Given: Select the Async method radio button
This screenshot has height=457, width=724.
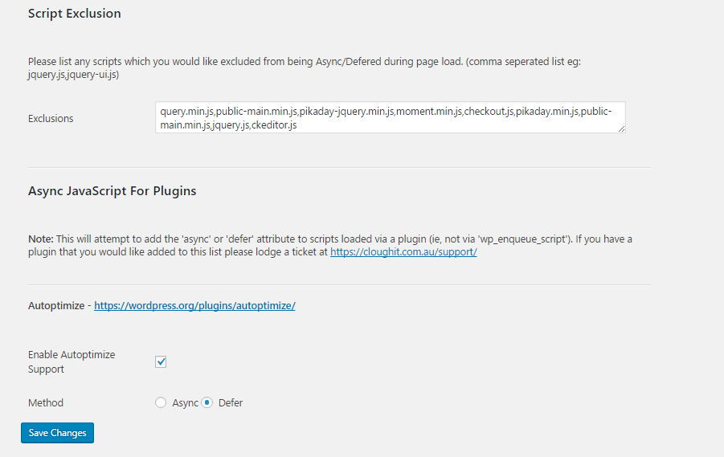Looking at the screenshot, I should tap(161, 402).
